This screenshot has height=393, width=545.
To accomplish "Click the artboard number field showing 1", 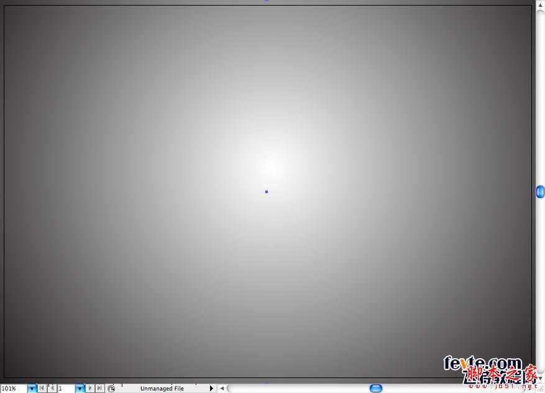I will point(66,389).
